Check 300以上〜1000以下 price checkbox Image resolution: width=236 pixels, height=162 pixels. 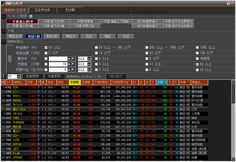147,48
